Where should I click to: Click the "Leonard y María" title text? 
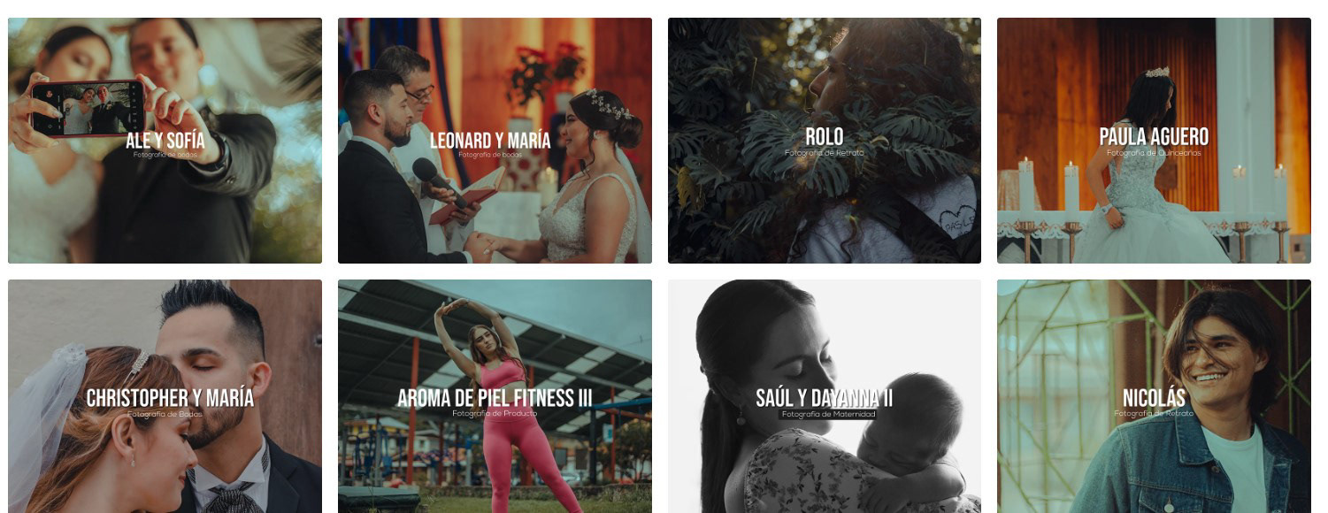coord(490,141)
